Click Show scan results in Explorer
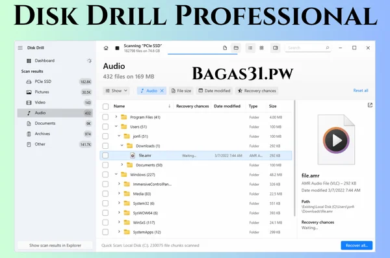This screenshot has height=258, width=390. [55, 245]
